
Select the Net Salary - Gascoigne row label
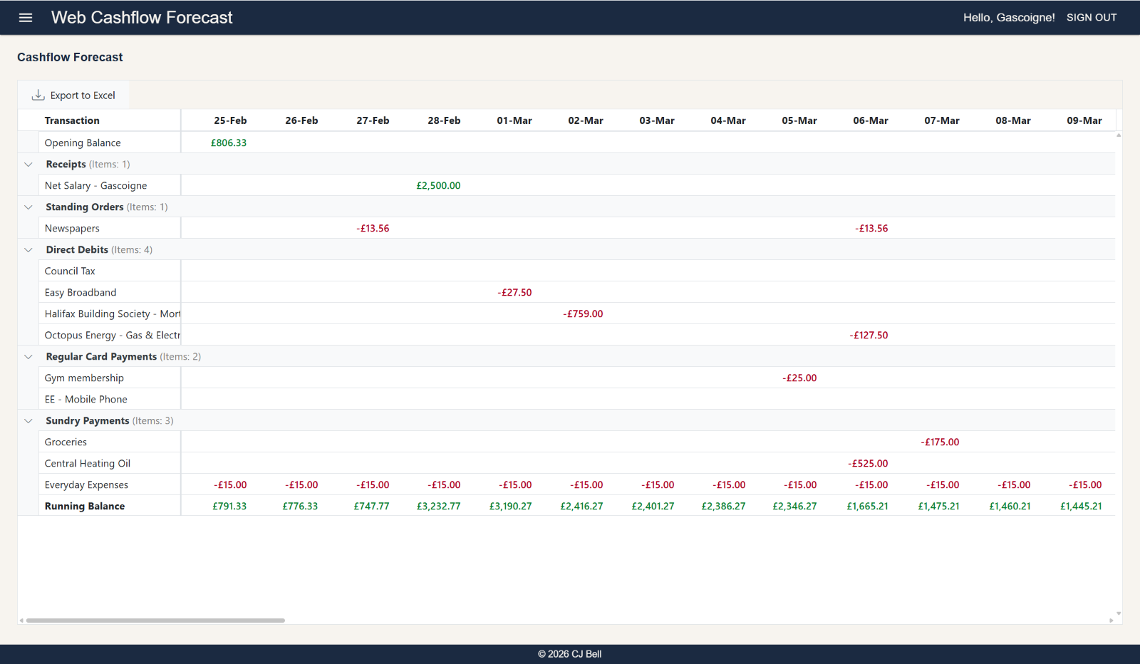(x=95, y=185)
